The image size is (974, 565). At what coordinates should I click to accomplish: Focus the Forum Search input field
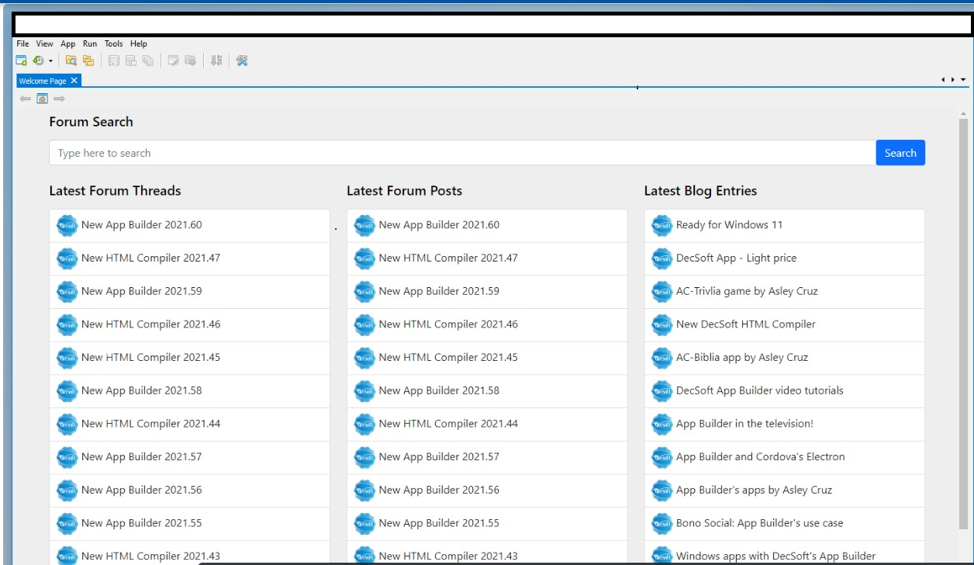[462, 153]
